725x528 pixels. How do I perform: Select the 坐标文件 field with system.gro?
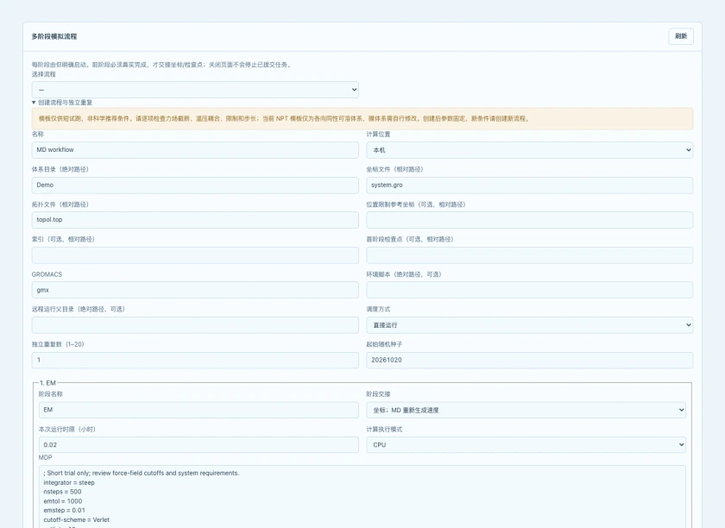(x=529, y=185)
